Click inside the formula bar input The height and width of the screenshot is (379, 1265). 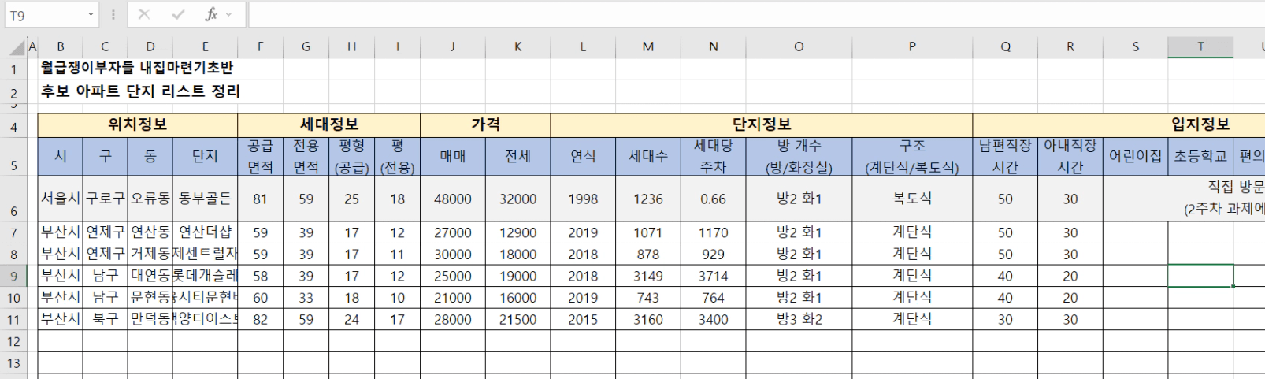click(756, 14)
